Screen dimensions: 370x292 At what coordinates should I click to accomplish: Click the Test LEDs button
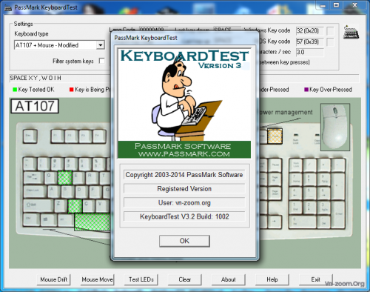click(x=141, y=279)
